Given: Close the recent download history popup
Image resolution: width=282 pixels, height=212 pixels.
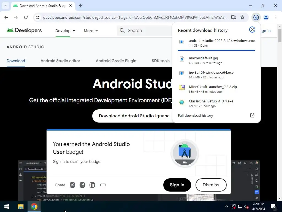Looking at the screenshot, I should pos(252,30).
